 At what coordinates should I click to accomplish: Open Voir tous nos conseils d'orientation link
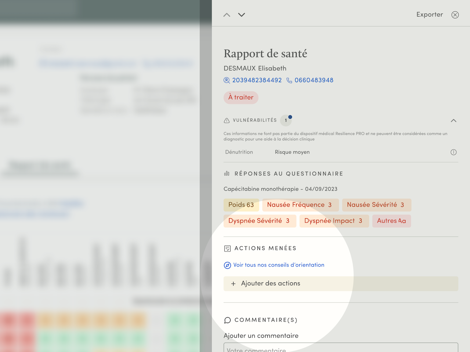click(279, 265)
